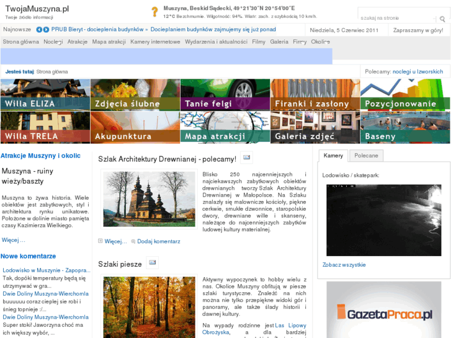Click the plus icon beside Więcej
This screenshot has width=451, height=338.
click(100, 241)
